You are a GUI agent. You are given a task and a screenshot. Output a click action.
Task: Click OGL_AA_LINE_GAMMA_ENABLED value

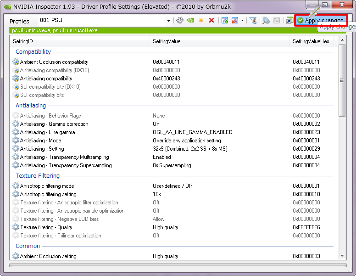point(193,132)
